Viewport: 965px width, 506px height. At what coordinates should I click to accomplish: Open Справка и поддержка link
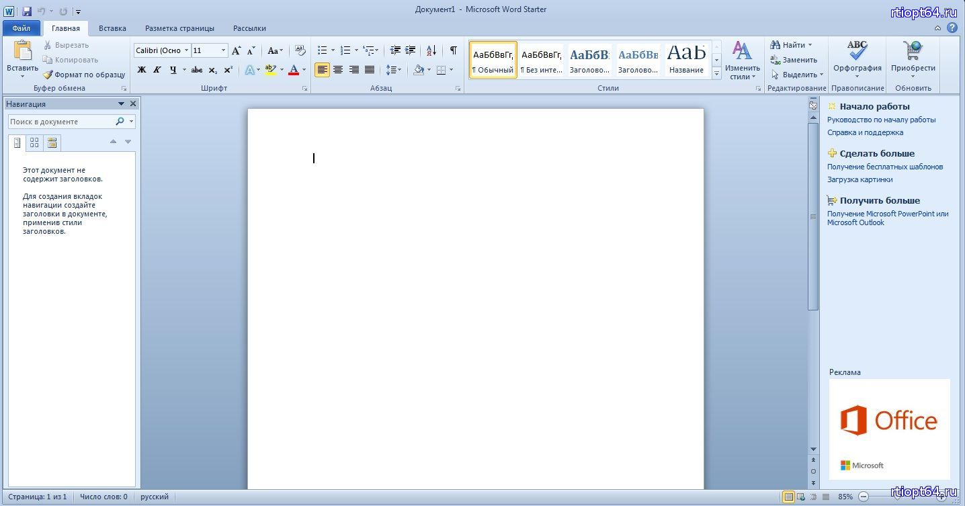[865, 132]
